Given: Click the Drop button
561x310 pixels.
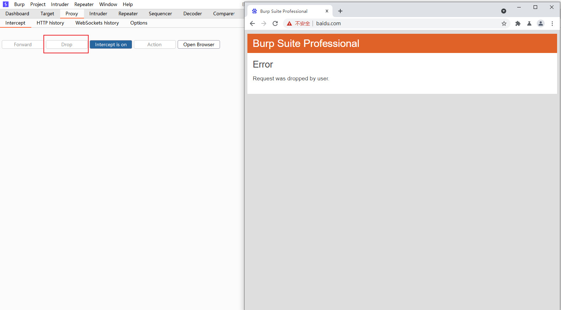Looking at the screenshot, I should click(x=67, y=44).
